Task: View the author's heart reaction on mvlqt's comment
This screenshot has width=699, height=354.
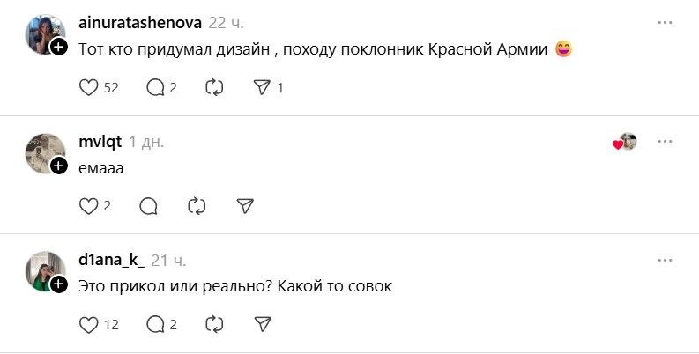Action: (x=625, y=142)
